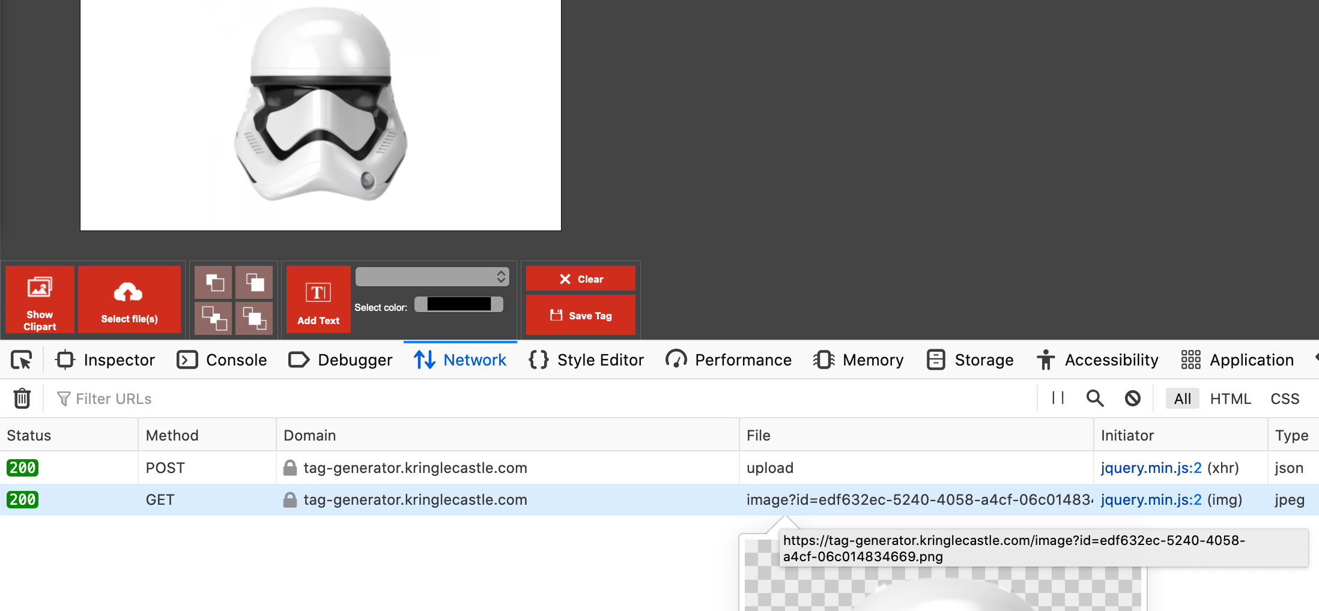Search network requests with magnifier icon
1319x611 pixels.
(x=1094, y=398)
